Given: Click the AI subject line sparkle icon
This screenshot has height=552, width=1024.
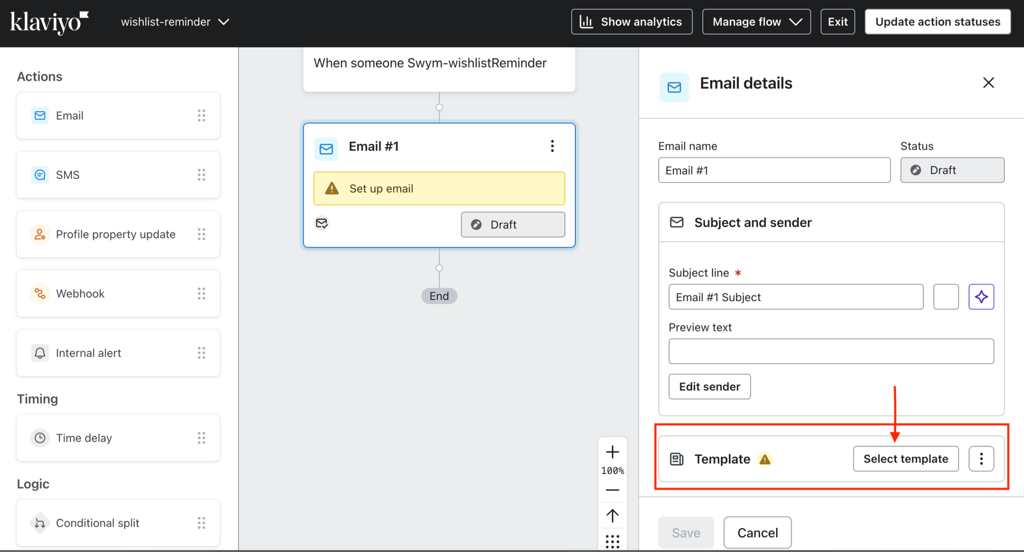Looking at the screenshot, I should (981, 297).
